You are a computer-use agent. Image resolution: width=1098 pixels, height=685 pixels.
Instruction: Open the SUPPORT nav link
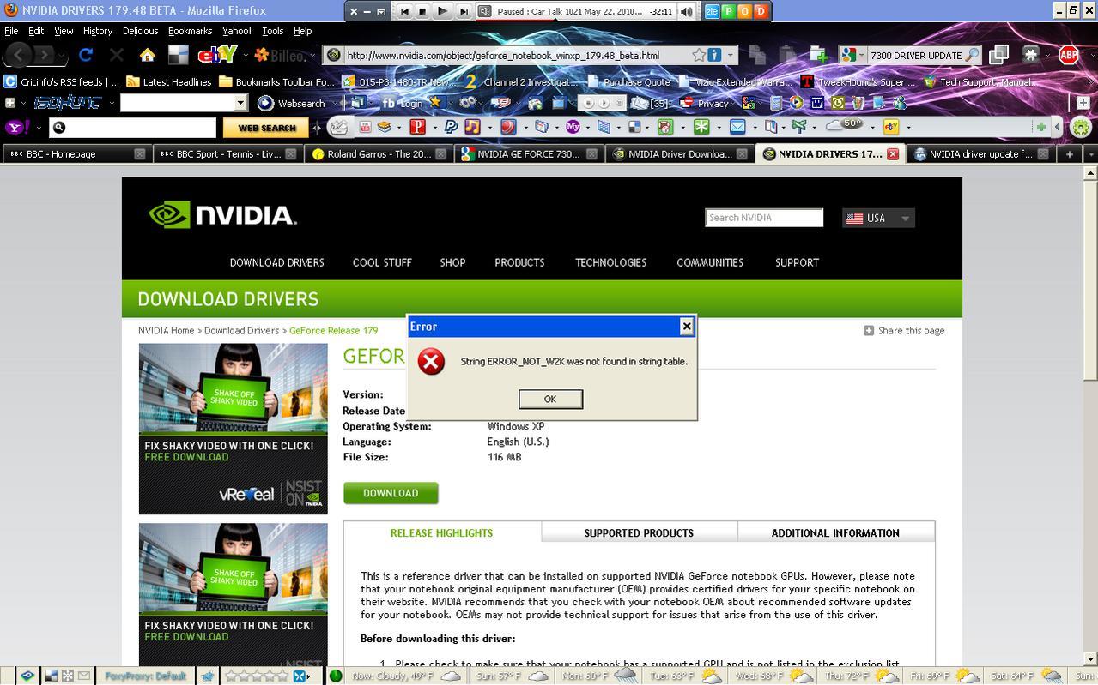tap(797, 262)
